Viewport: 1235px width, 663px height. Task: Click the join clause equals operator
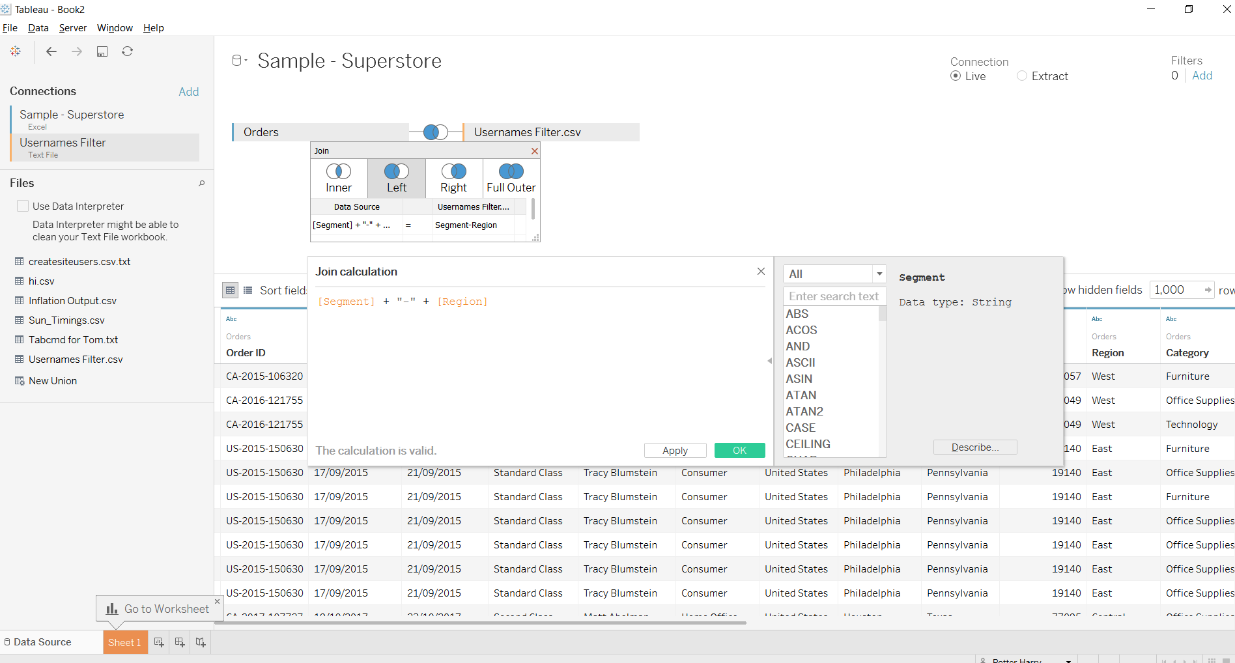pyautogui.click(x=408, y=225)
